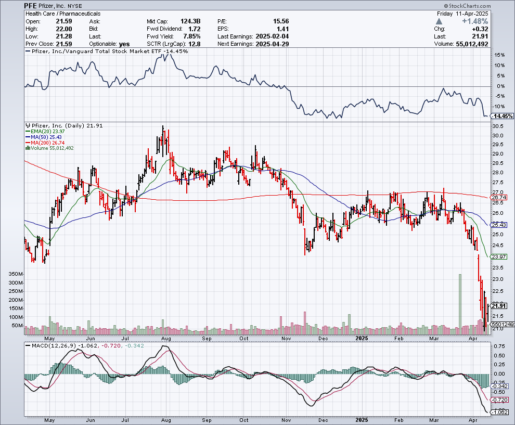Click the 21.91 last price axis tag
515x425 pixels.
(499, 306)
